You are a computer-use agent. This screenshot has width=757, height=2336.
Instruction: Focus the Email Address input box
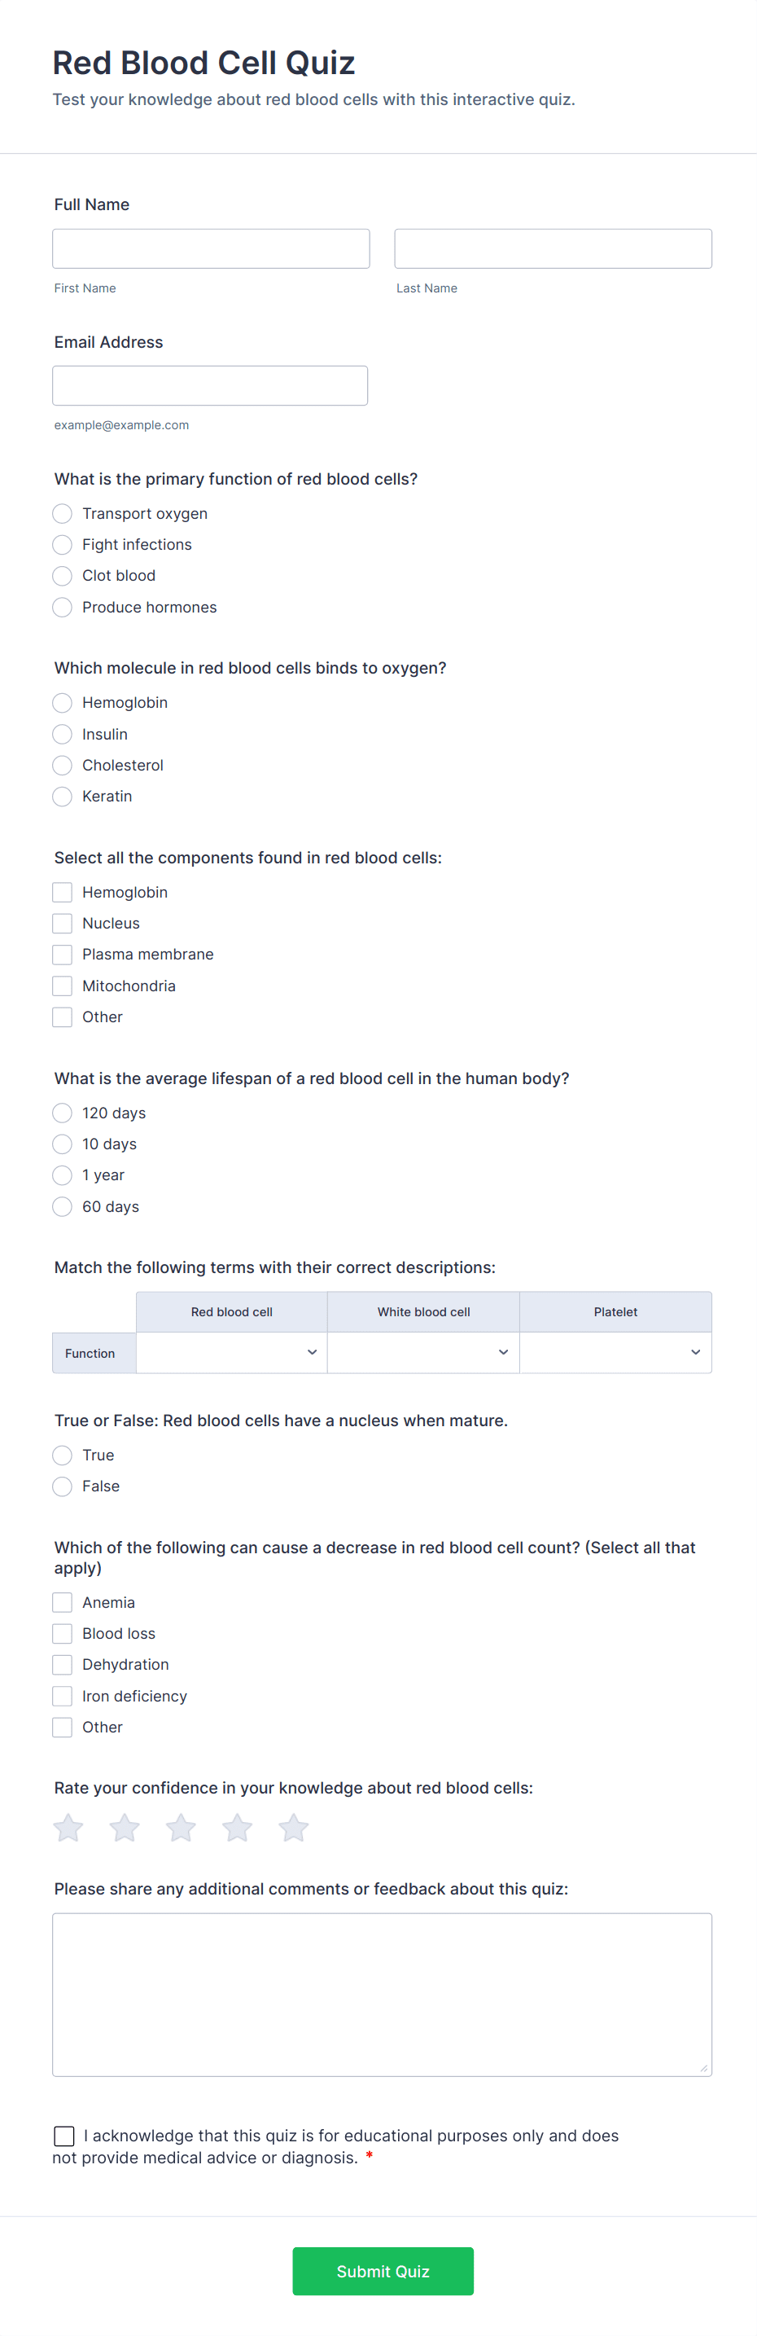pos(210,385)
